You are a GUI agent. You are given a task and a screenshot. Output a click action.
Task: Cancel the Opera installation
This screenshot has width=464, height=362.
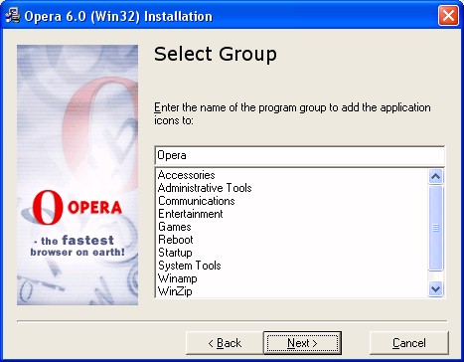pyautogui.click(x=409, y=343)
